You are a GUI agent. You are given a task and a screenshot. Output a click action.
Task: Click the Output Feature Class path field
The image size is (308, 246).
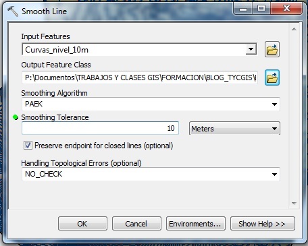click(140, 78)
